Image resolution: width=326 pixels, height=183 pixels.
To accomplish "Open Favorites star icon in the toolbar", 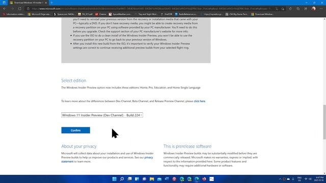I will 290,9.
